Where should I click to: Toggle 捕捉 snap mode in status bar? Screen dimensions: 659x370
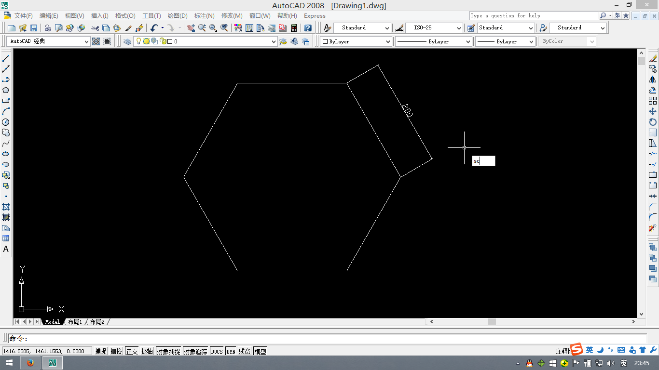coord(101,351)
